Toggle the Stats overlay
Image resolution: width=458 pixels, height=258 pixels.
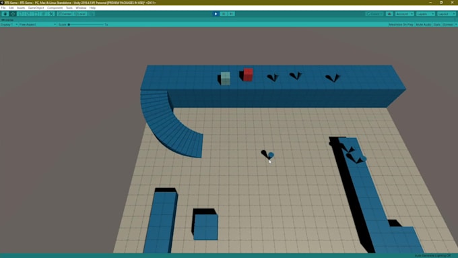click(x=436, y=24)
